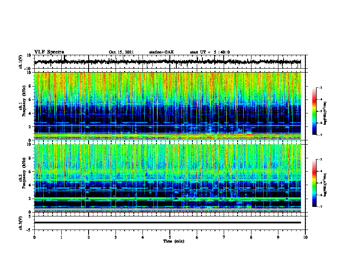The height and width of the screenshot is (266, 344).
Task: Click the "7" tick on the time axis
Action: coord(224,237)
